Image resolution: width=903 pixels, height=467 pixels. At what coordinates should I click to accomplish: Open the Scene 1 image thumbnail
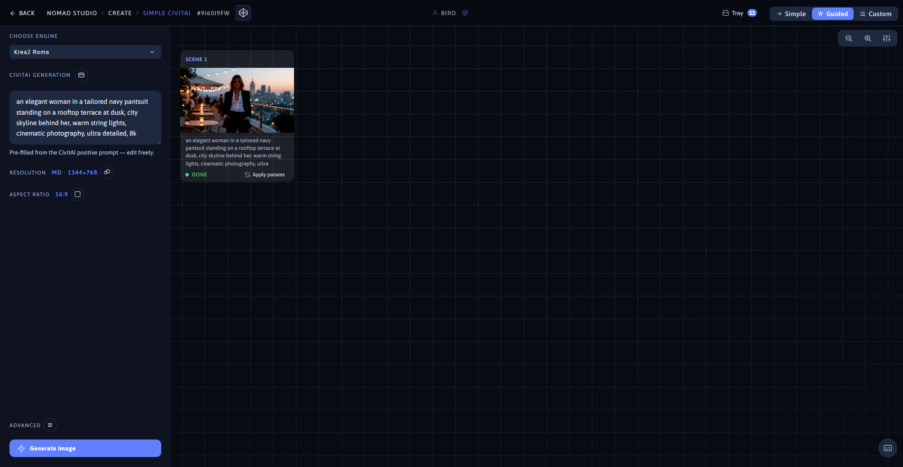(x=237, y=100)
